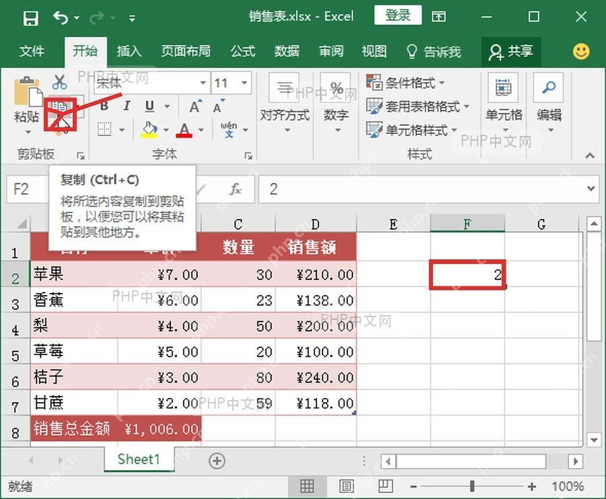Open the 编辑 editing group
This screenshot has width=606, height=499.
(x=549, y=103)
